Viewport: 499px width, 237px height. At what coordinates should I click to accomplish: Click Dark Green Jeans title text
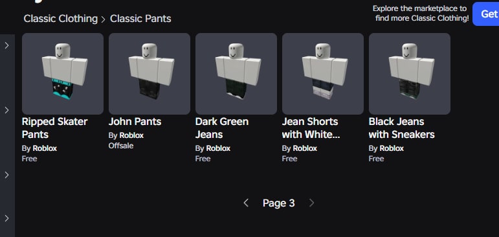(x=222, y=128)
